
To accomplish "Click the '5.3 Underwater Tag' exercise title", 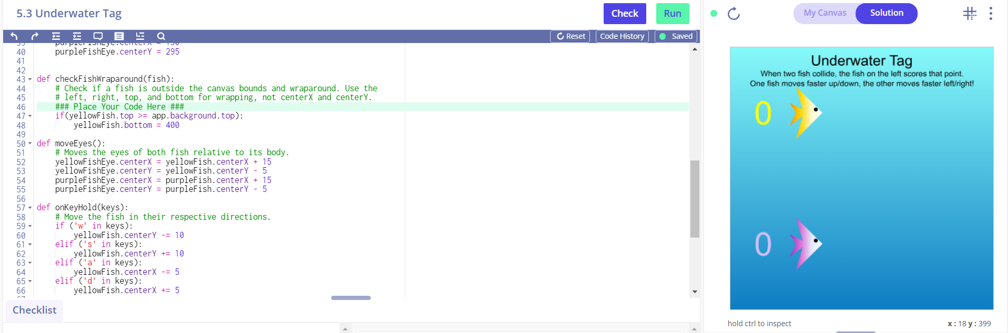I will [69, 14].
